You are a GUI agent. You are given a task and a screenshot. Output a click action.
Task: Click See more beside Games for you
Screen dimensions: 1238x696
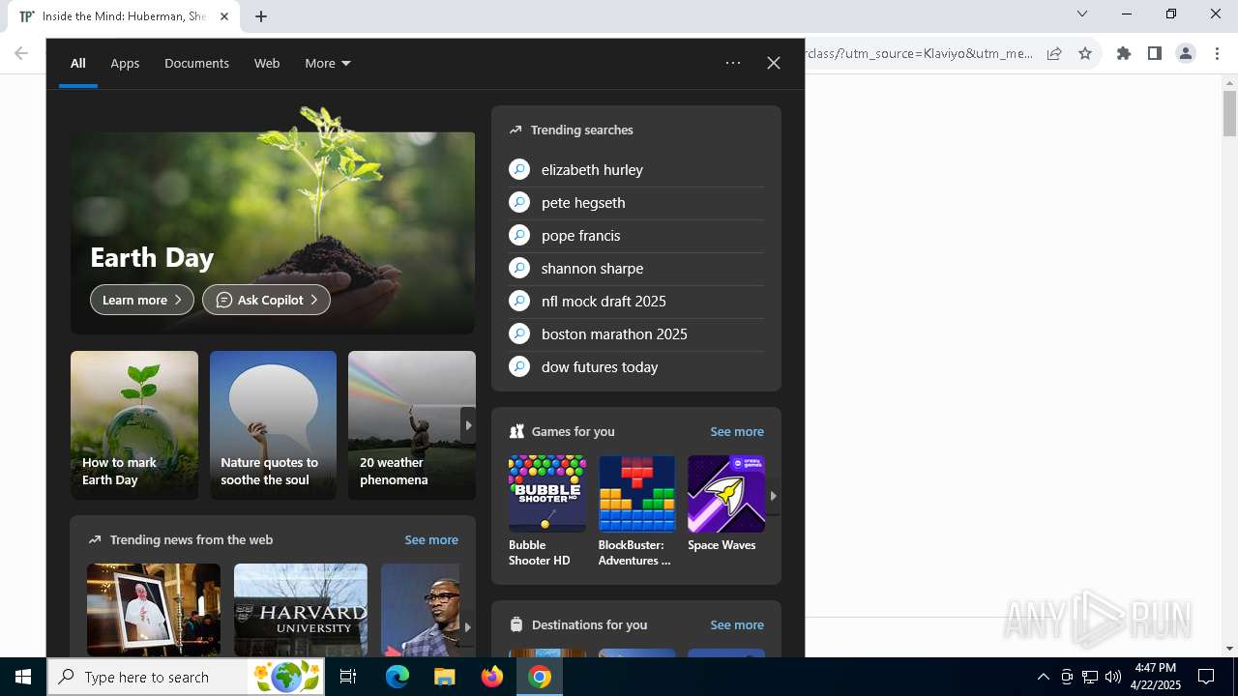tap(737, 431)
